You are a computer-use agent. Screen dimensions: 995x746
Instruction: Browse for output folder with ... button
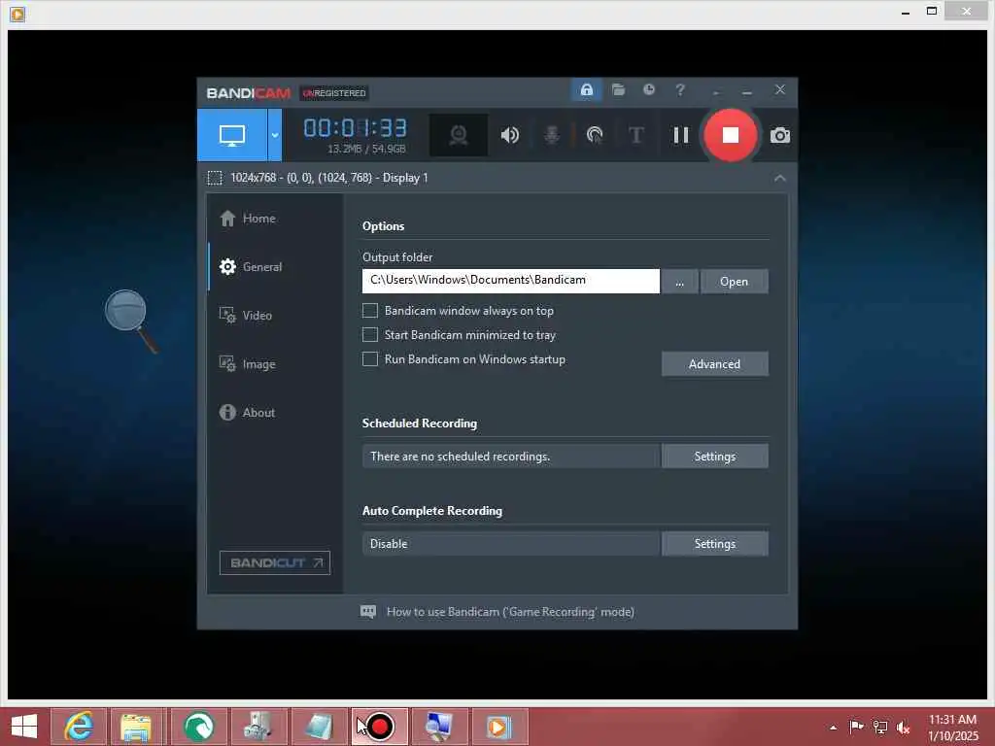[x=679, y=282]
